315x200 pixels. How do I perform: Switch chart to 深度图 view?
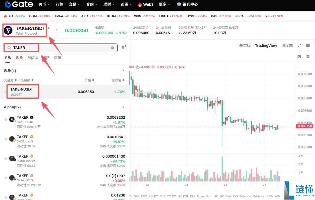pos(287,45)
